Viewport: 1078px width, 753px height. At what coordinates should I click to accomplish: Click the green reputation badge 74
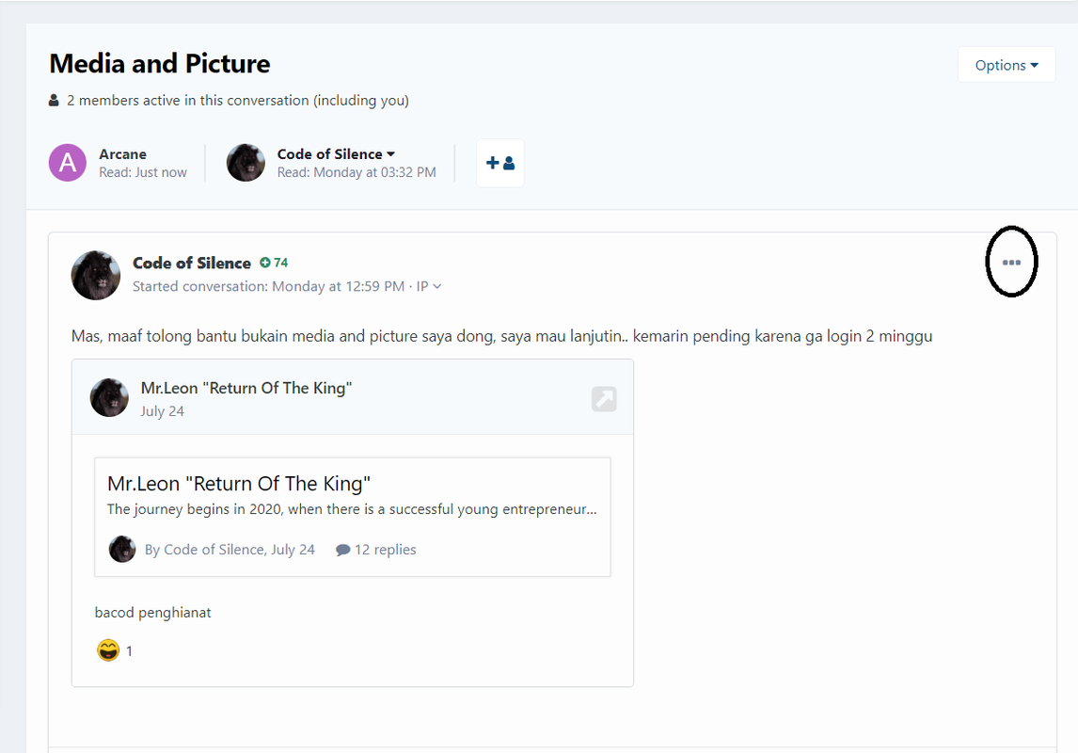[274, 263]
